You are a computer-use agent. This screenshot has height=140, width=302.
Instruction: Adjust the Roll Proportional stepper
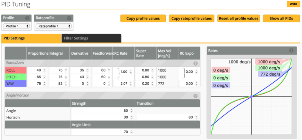tap(44, 70)
